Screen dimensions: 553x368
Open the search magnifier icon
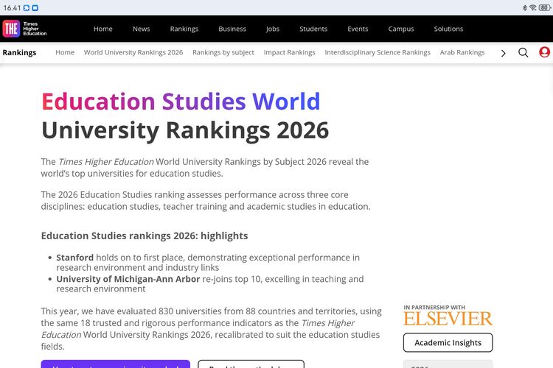pyautogui.click(x=523, y=52)
